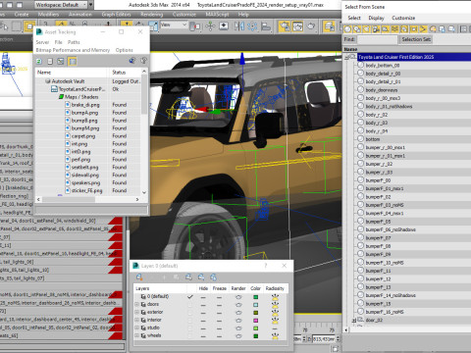The height and width of the screenshot is (353, 471).
Task: Toggle current-layer checkbox for exterior layer
Action: 190,313
